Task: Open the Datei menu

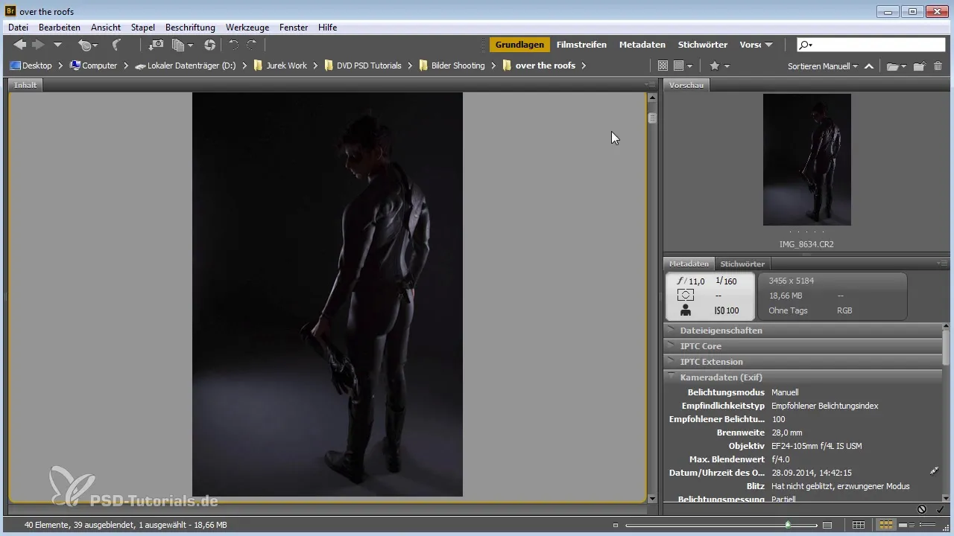Action: [18, 28]
